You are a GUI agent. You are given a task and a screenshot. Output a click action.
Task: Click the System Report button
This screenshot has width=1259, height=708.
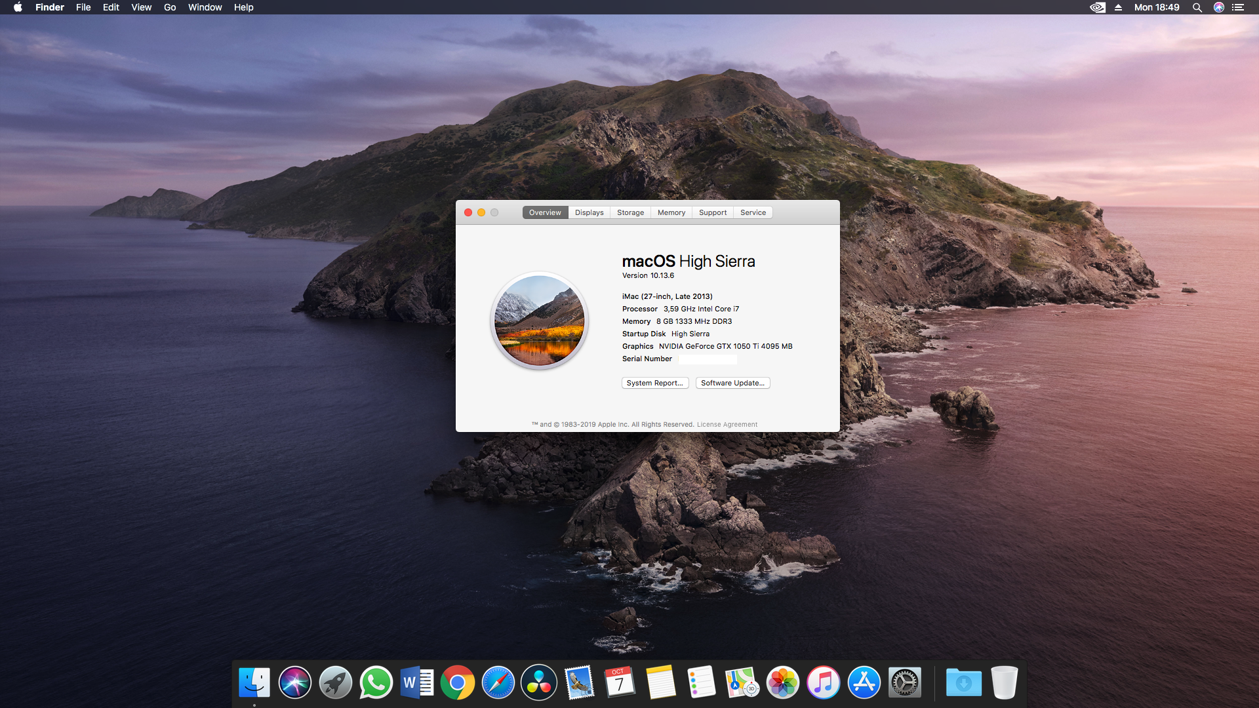pos(654,383)
